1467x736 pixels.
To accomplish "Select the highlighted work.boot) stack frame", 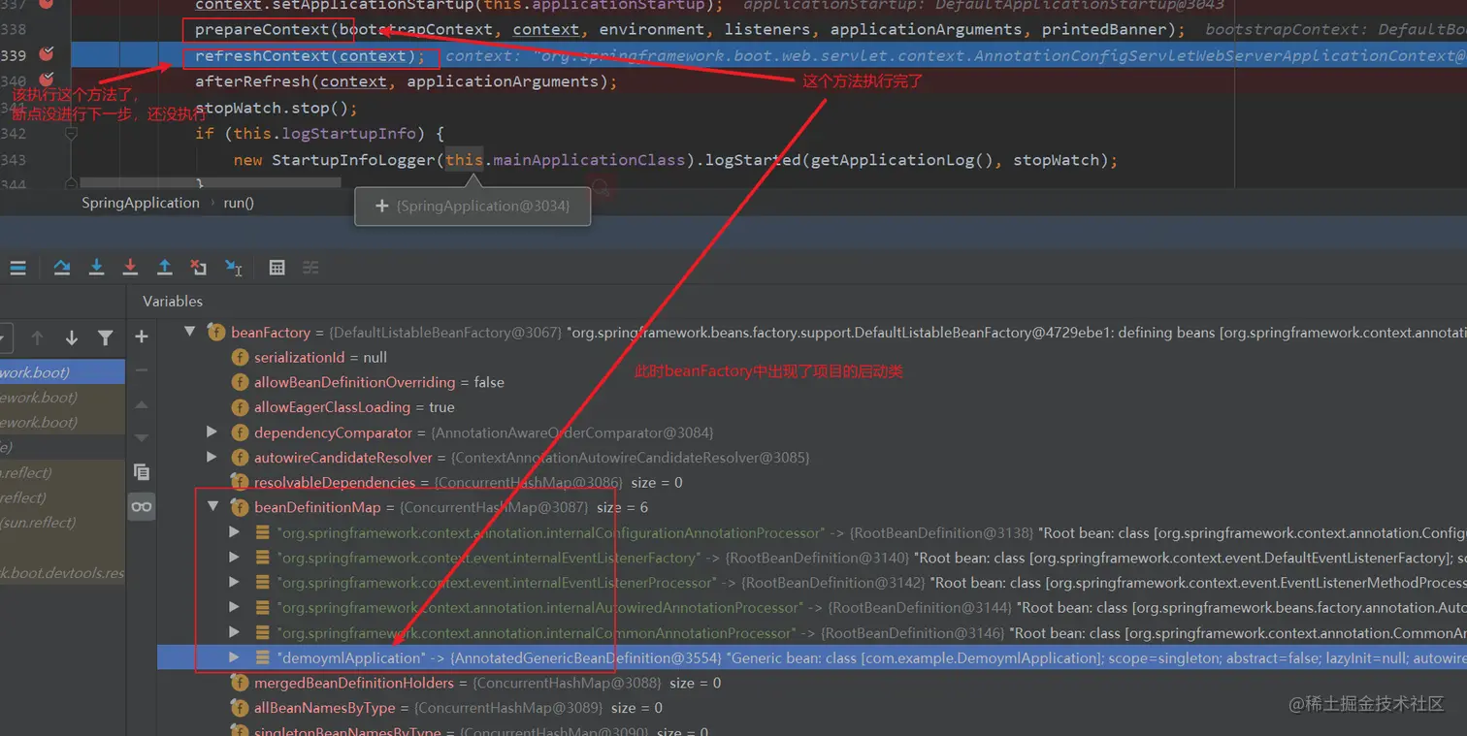I will [62, 372].
